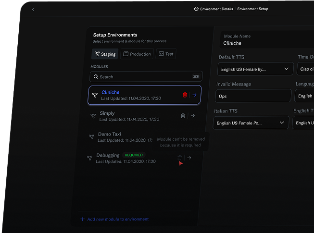Image resolution: width=314 pixels, height=233 pixels.
Task: Expand the Default TTS dropdown
Action: [255, 69]
